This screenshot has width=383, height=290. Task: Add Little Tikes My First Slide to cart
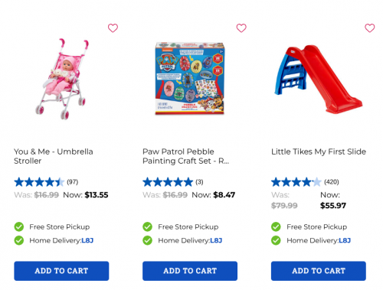[x=319, y=271]
